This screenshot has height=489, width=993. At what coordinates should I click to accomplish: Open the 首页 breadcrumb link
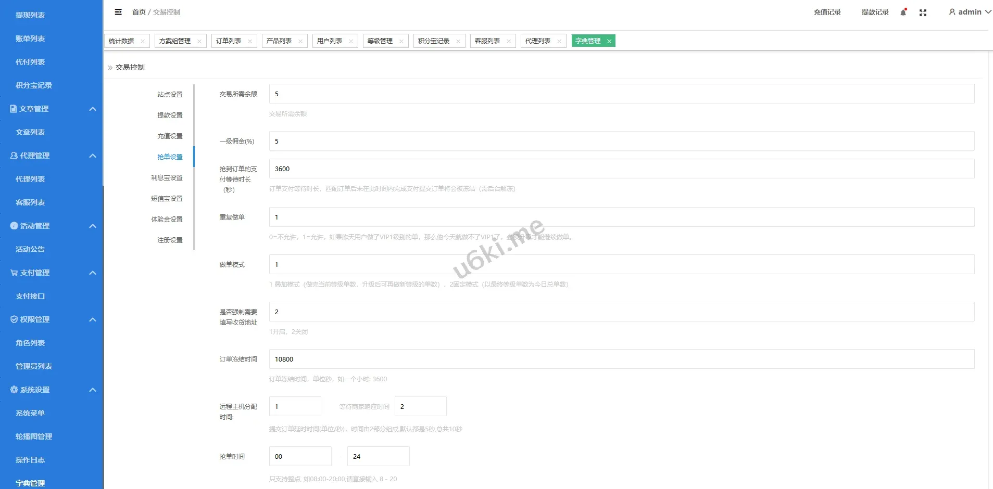point(139,12)
